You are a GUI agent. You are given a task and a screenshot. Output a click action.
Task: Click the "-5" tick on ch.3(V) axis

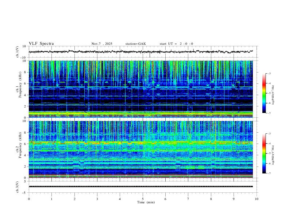[x=24, y=193]
